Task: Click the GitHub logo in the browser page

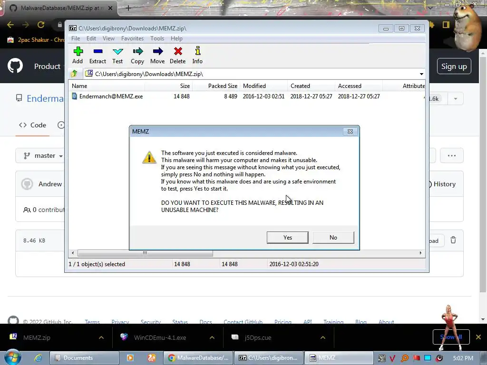Action: (x=15, y=66)
